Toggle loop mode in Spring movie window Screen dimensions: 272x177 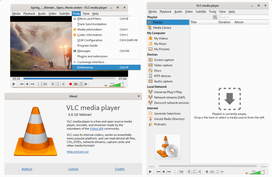58,84
